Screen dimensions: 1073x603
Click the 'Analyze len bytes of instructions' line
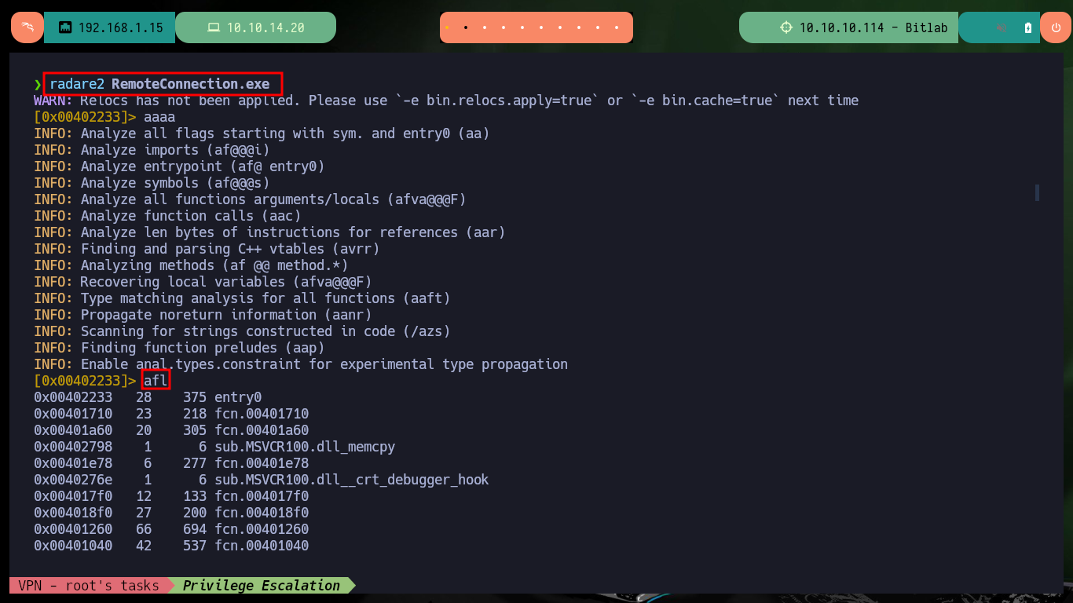tap(269, 232)
